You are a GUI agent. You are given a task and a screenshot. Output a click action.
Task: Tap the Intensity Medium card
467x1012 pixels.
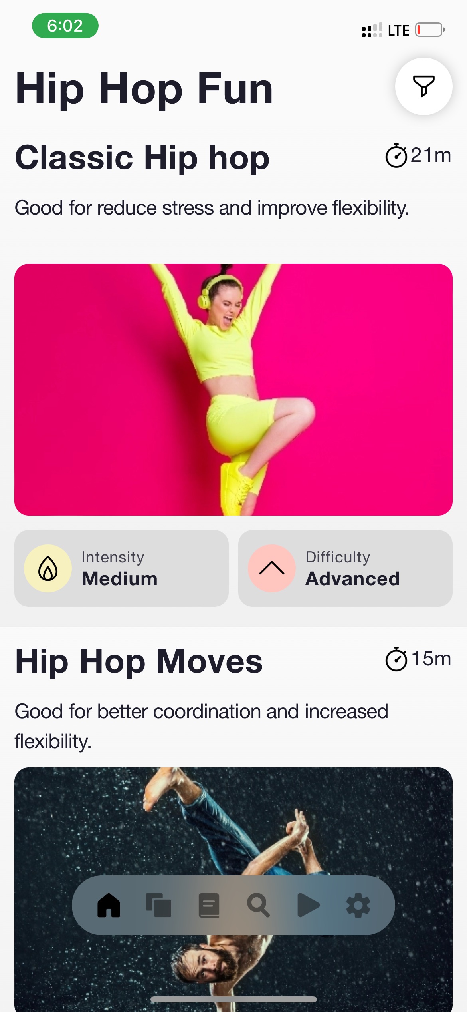[x=122, y=568]
